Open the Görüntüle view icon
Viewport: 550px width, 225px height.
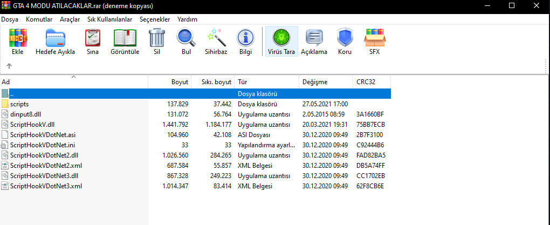click(x=125, y=38)
